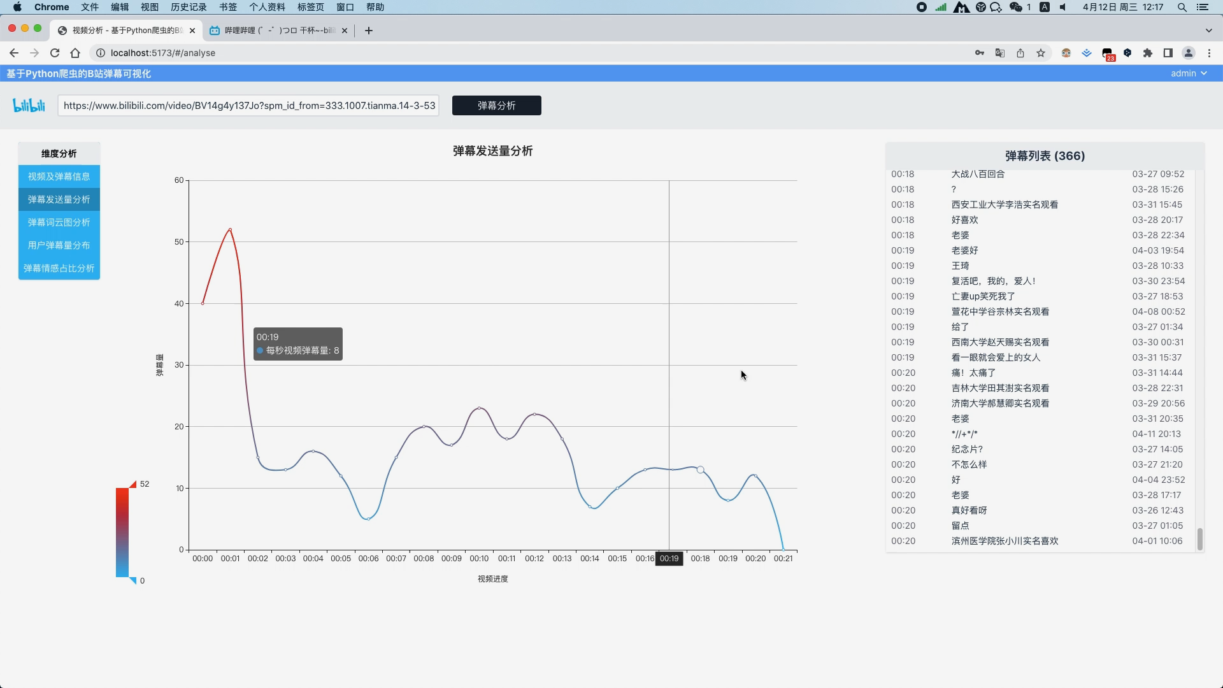Click the visual map top handle at 52
This screenshot has height=688, width=1223.
(133, 485)
